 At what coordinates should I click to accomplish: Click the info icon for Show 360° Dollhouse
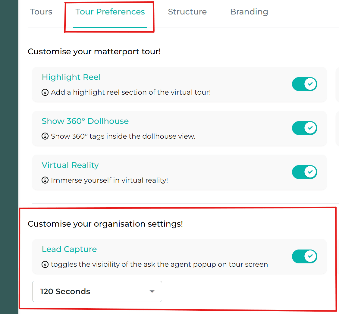(x=45, y=136)
